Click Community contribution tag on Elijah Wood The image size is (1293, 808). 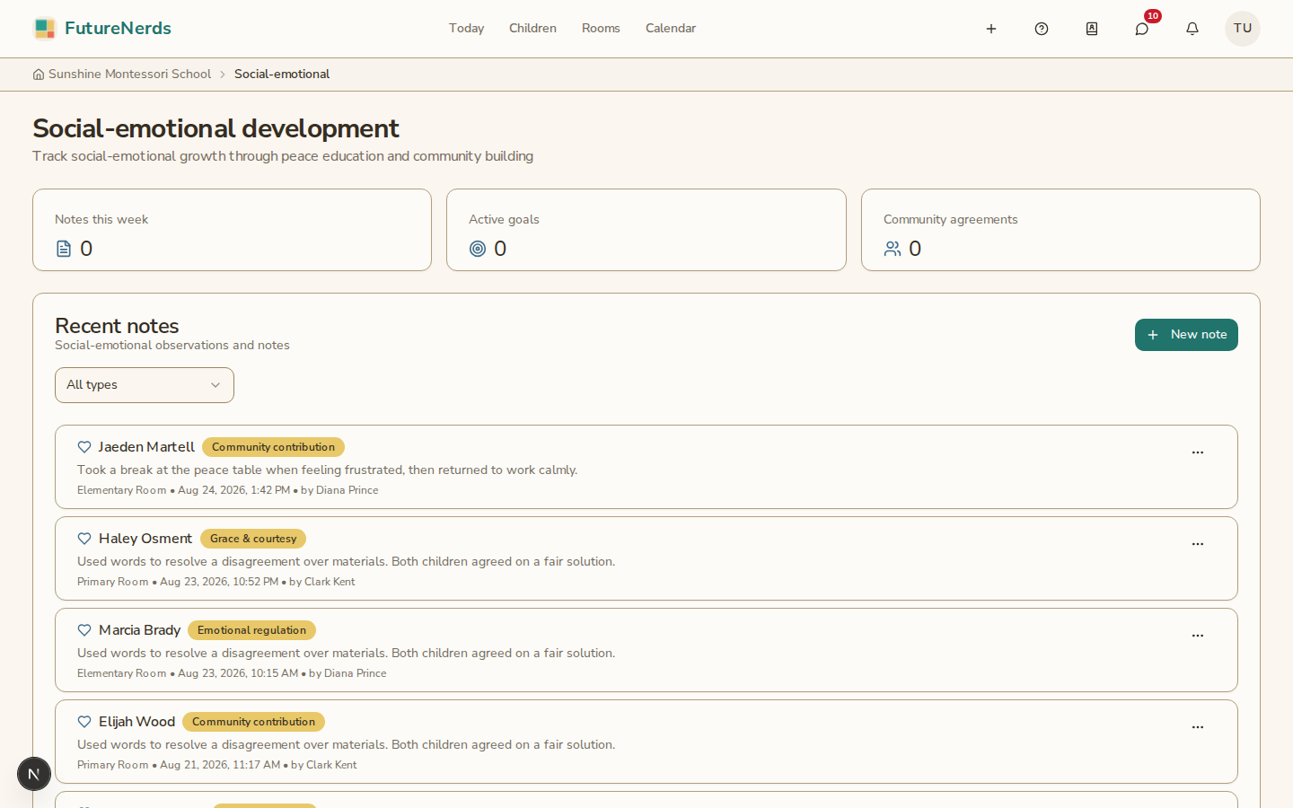pyautogui.click(x=253, y=722)
